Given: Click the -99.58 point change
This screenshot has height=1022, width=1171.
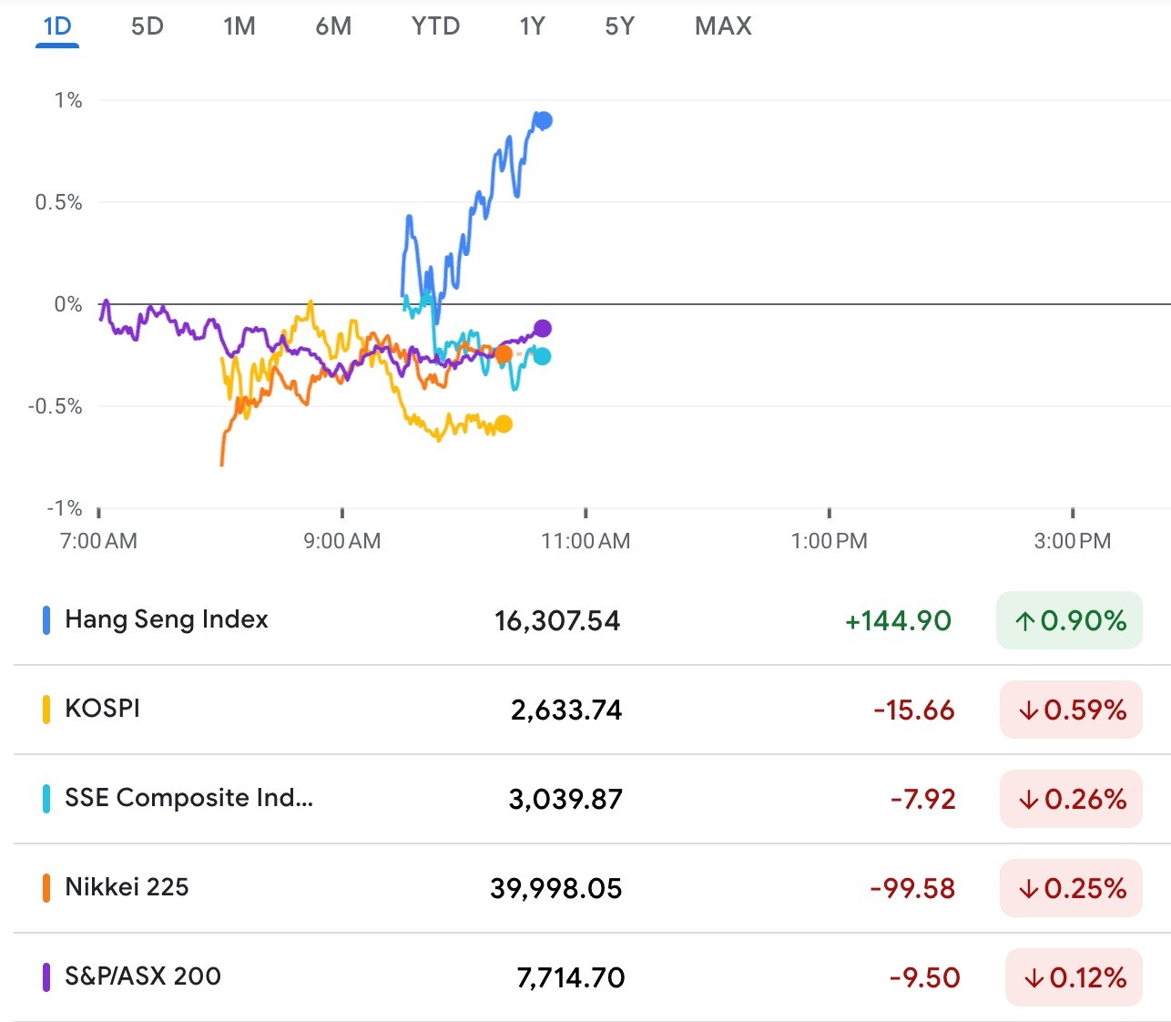Looking at the screenshot, I should click(x=912, y=888).
